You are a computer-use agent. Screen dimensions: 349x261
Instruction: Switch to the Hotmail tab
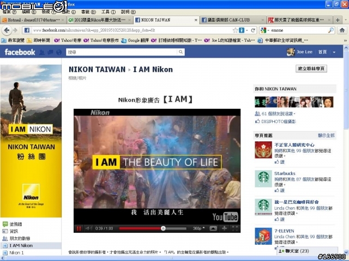[x=33, y=20]
